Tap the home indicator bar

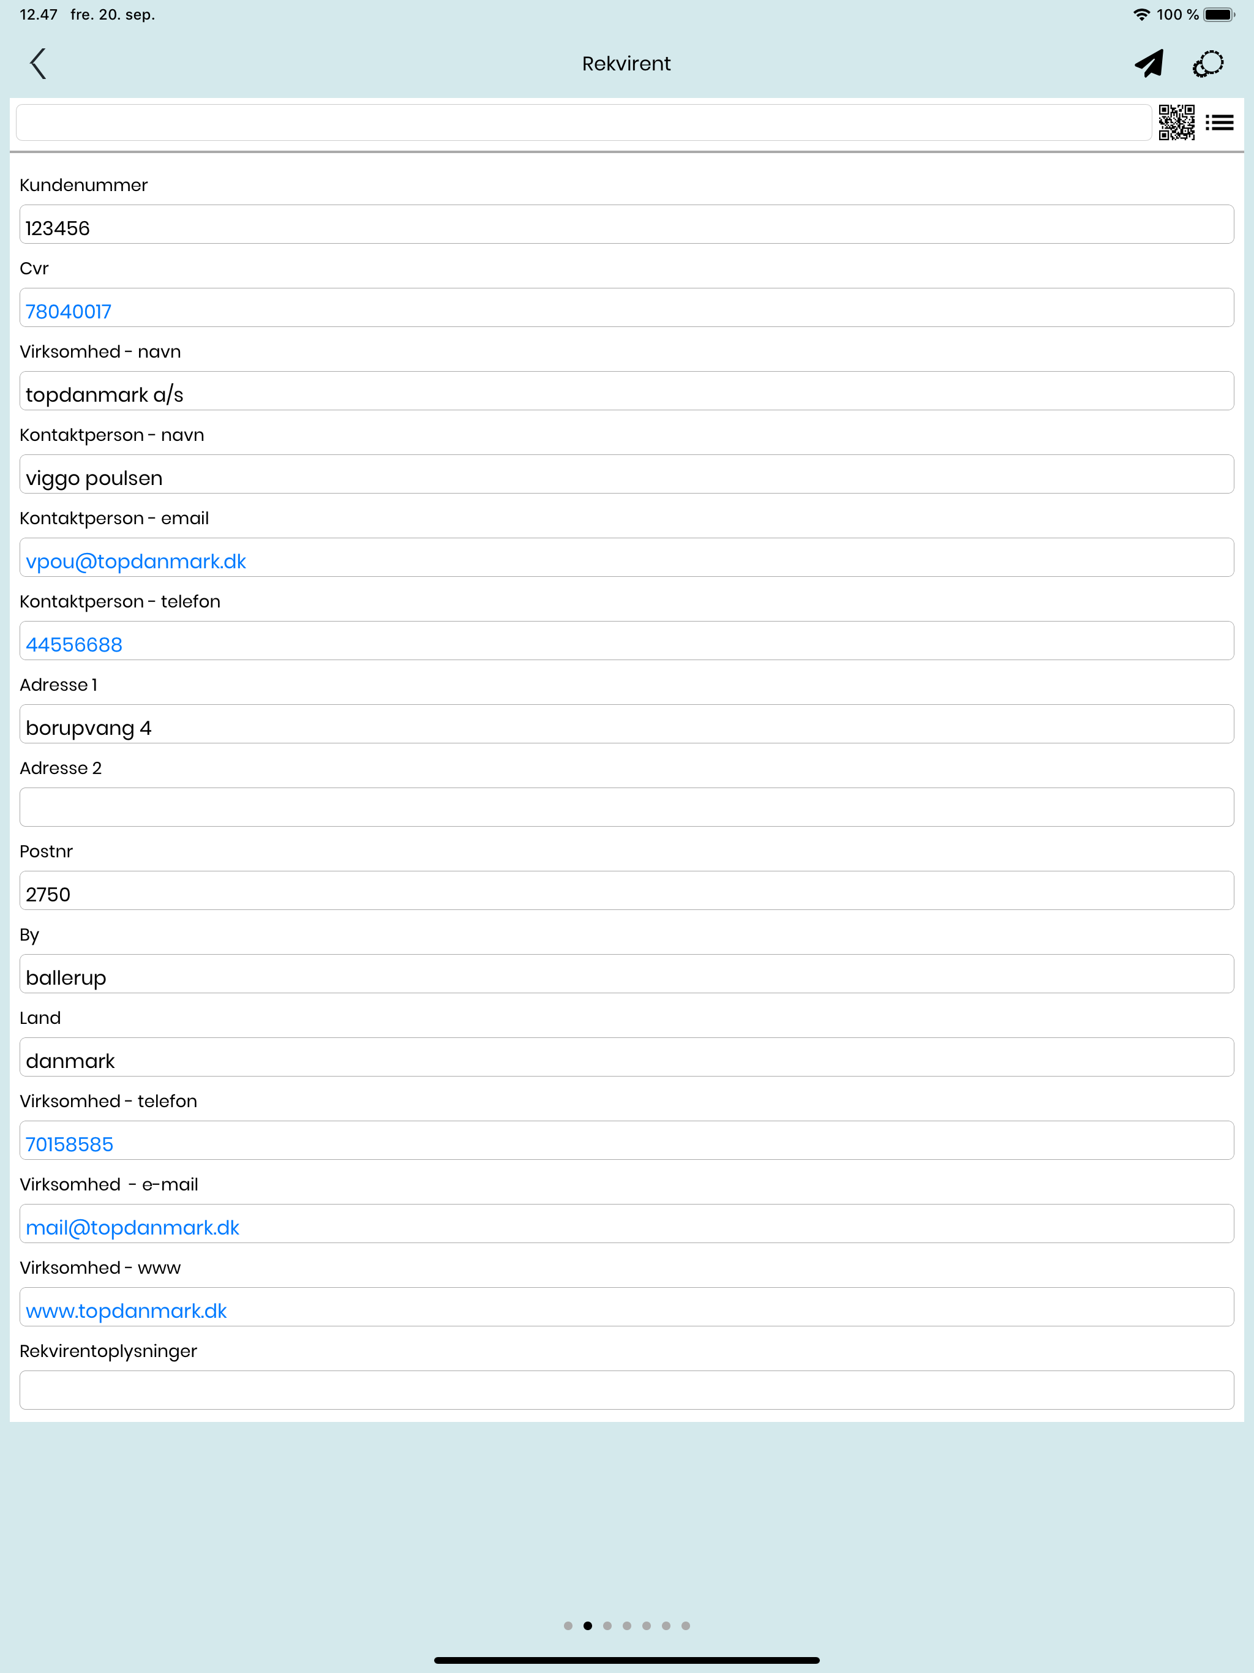click(x=626, y=1660)
